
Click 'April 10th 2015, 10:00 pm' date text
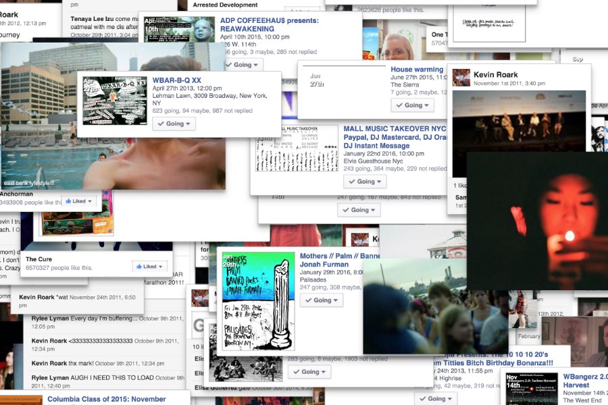[x=255, y=37]
